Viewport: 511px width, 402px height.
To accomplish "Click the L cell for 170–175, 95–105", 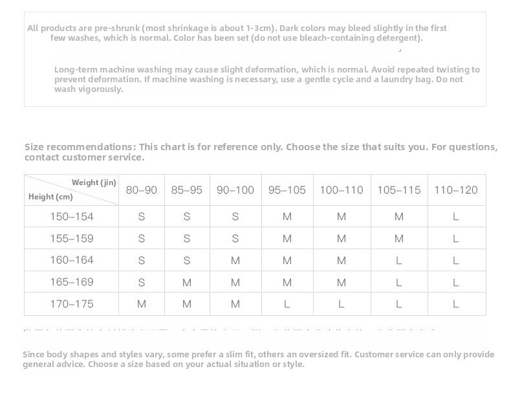I will tap(287, 304).
